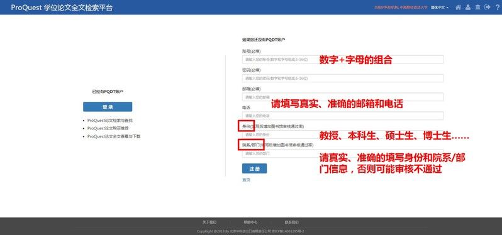This screenshot has height=235, width=502.
Task: Open 帮助中心 footer link
Action: (x=250, y=222)
